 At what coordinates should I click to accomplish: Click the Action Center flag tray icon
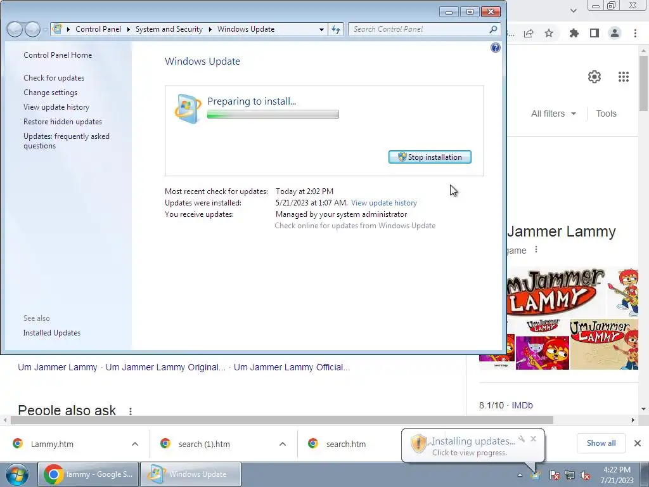pos(554,475)
